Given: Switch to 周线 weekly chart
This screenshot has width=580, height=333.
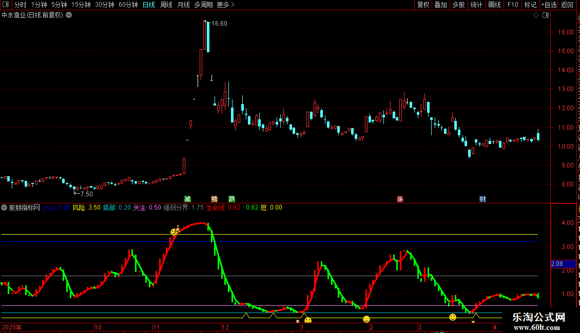Looking at the screenshot, I should pos(166,5).
